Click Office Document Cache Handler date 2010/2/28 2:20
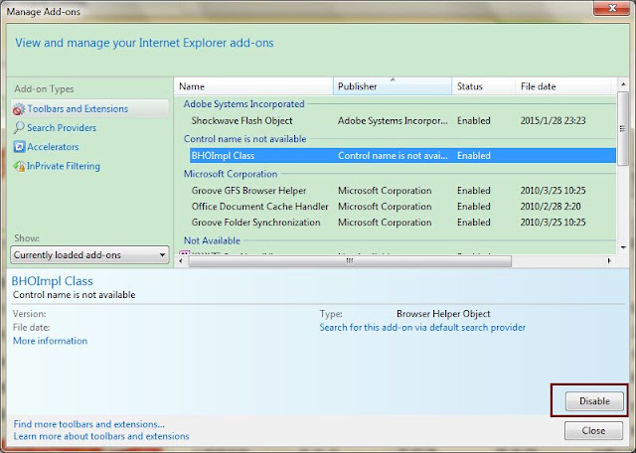Image resolution: width=636 pixels, height=453 pixels. click(551, 207)
